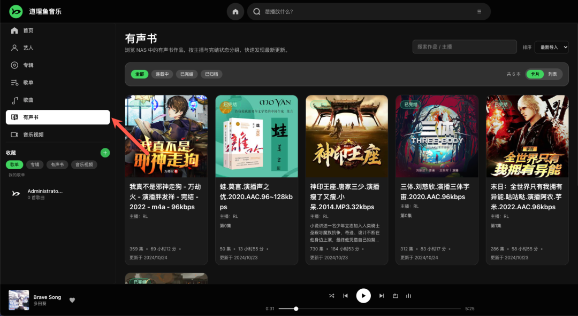Filter by 已完结 audiobooks
The image size is (578, 316).
pos(187,74)
